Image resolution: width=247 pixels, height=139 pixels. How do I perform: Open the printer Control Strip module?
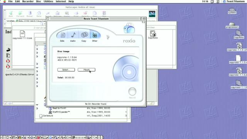coord(46,137)
